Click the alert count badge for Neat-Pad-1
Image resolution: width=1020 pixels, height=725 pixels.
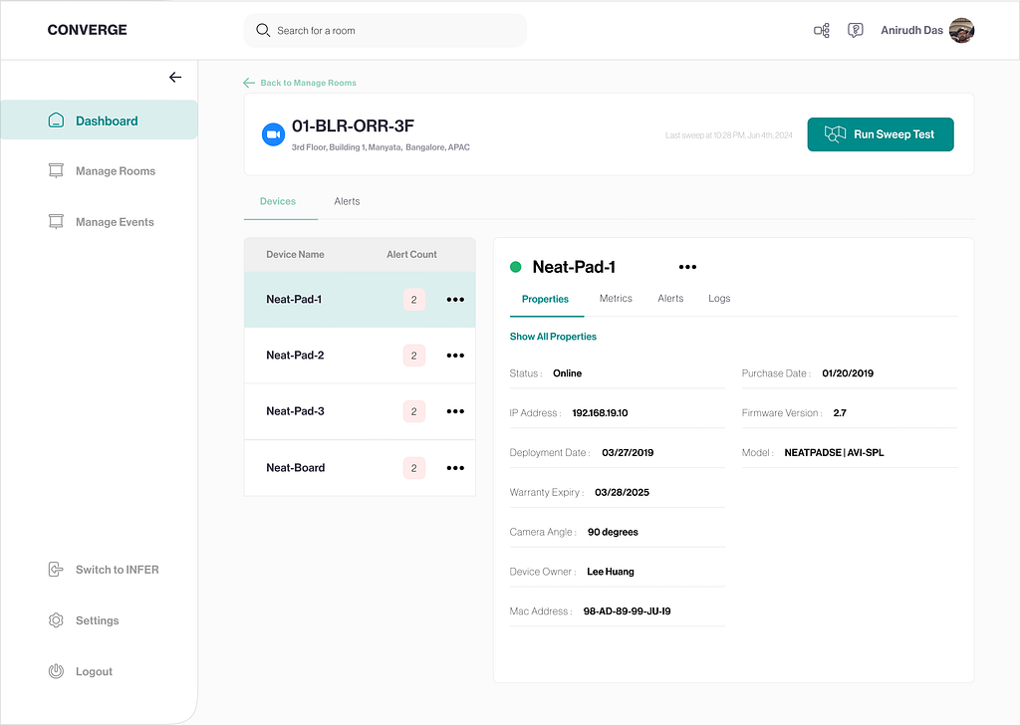pos(413,300)
